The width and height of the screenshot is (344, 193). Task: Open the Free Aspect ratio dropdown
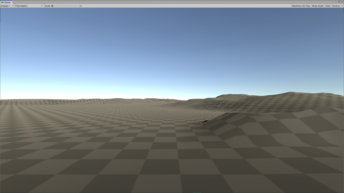(x=29, y=6)
